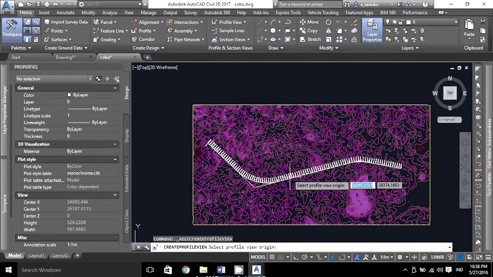This screenshot has height=277, width=493.
Task: Select the Stretch tool
Action: coord(310,39)
